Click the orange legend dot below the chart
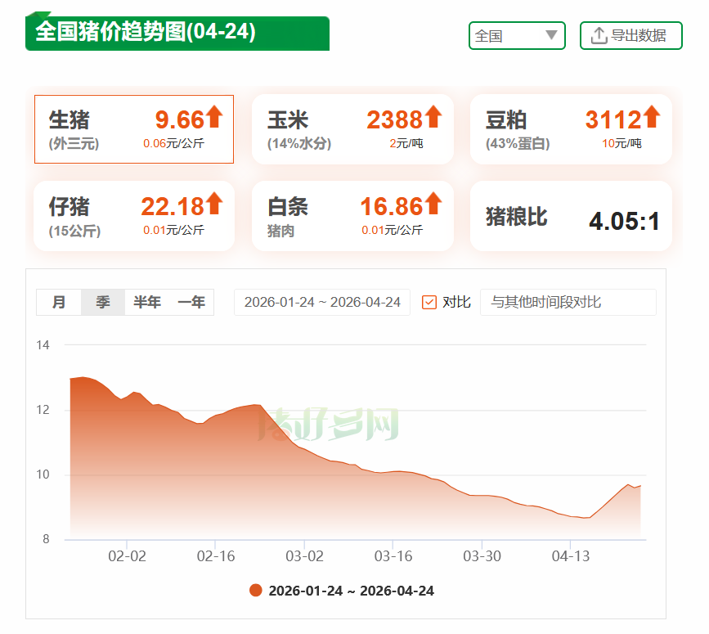 pyautogui.click(x=256, y=591)
